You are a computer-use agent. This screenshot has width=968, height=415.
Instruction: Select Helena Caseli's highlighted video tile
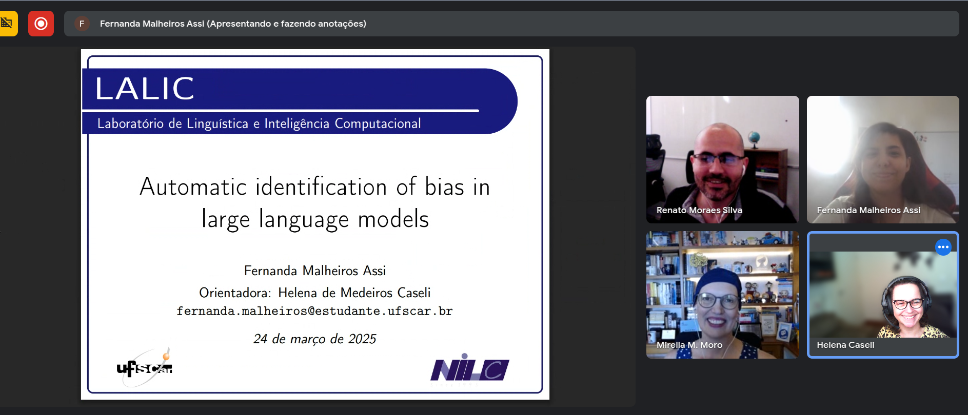(882, 295)
